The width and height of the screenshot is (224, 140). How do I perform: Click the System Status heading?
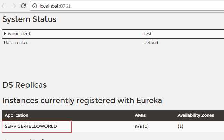29,19
